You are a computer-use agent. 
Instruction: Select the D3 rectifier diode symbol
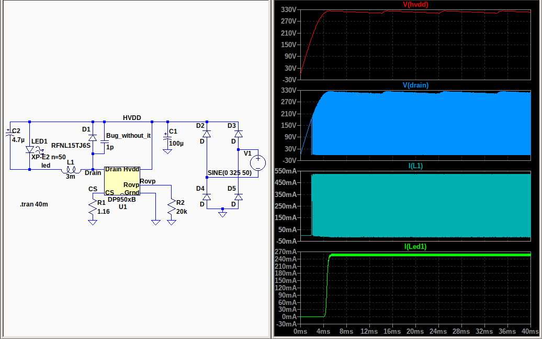(x=238, y=134)
